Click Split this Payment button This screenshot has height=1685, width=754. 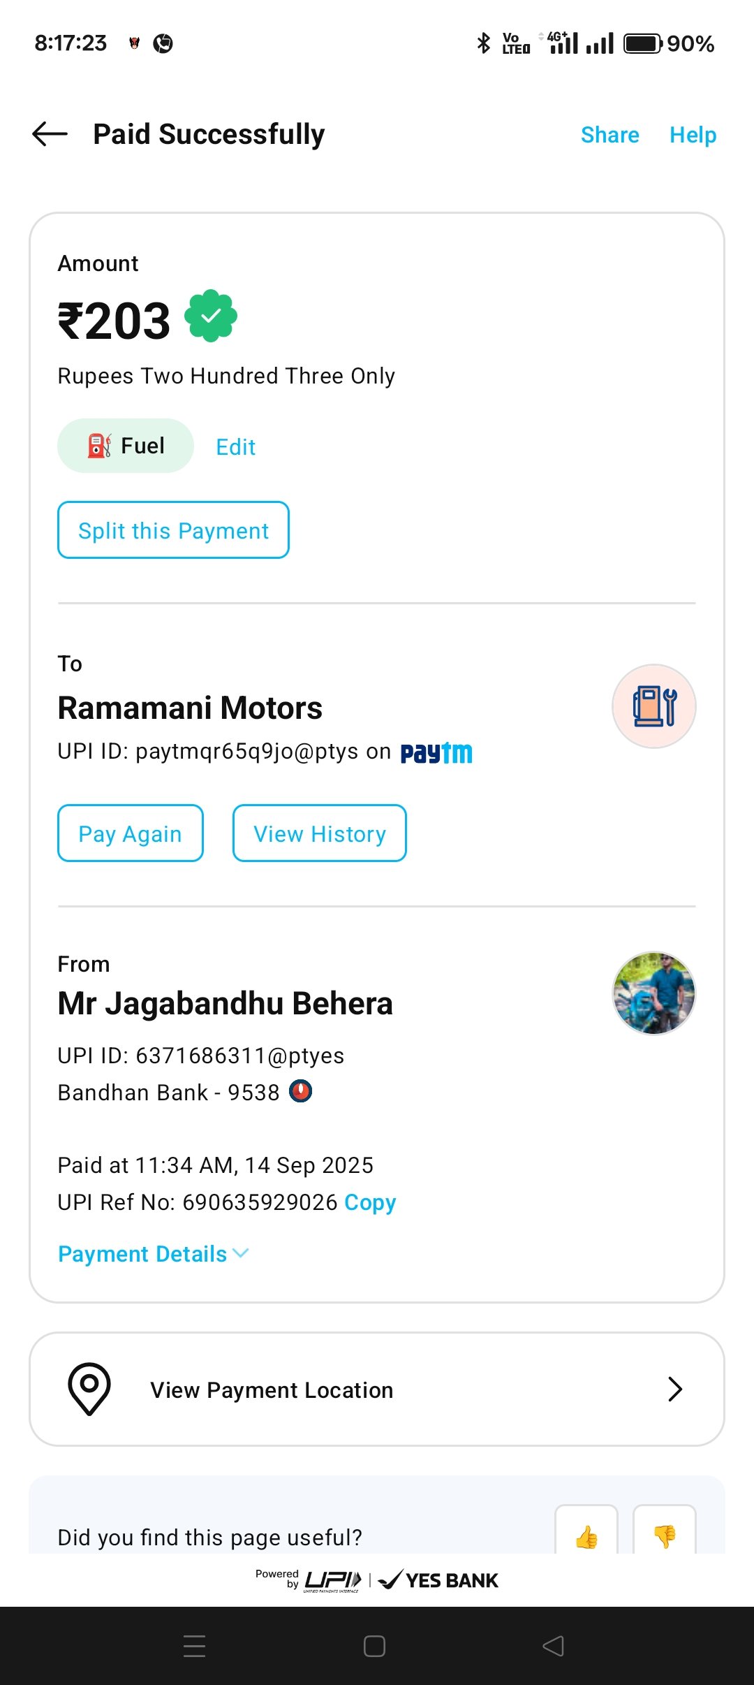point(173,530)
